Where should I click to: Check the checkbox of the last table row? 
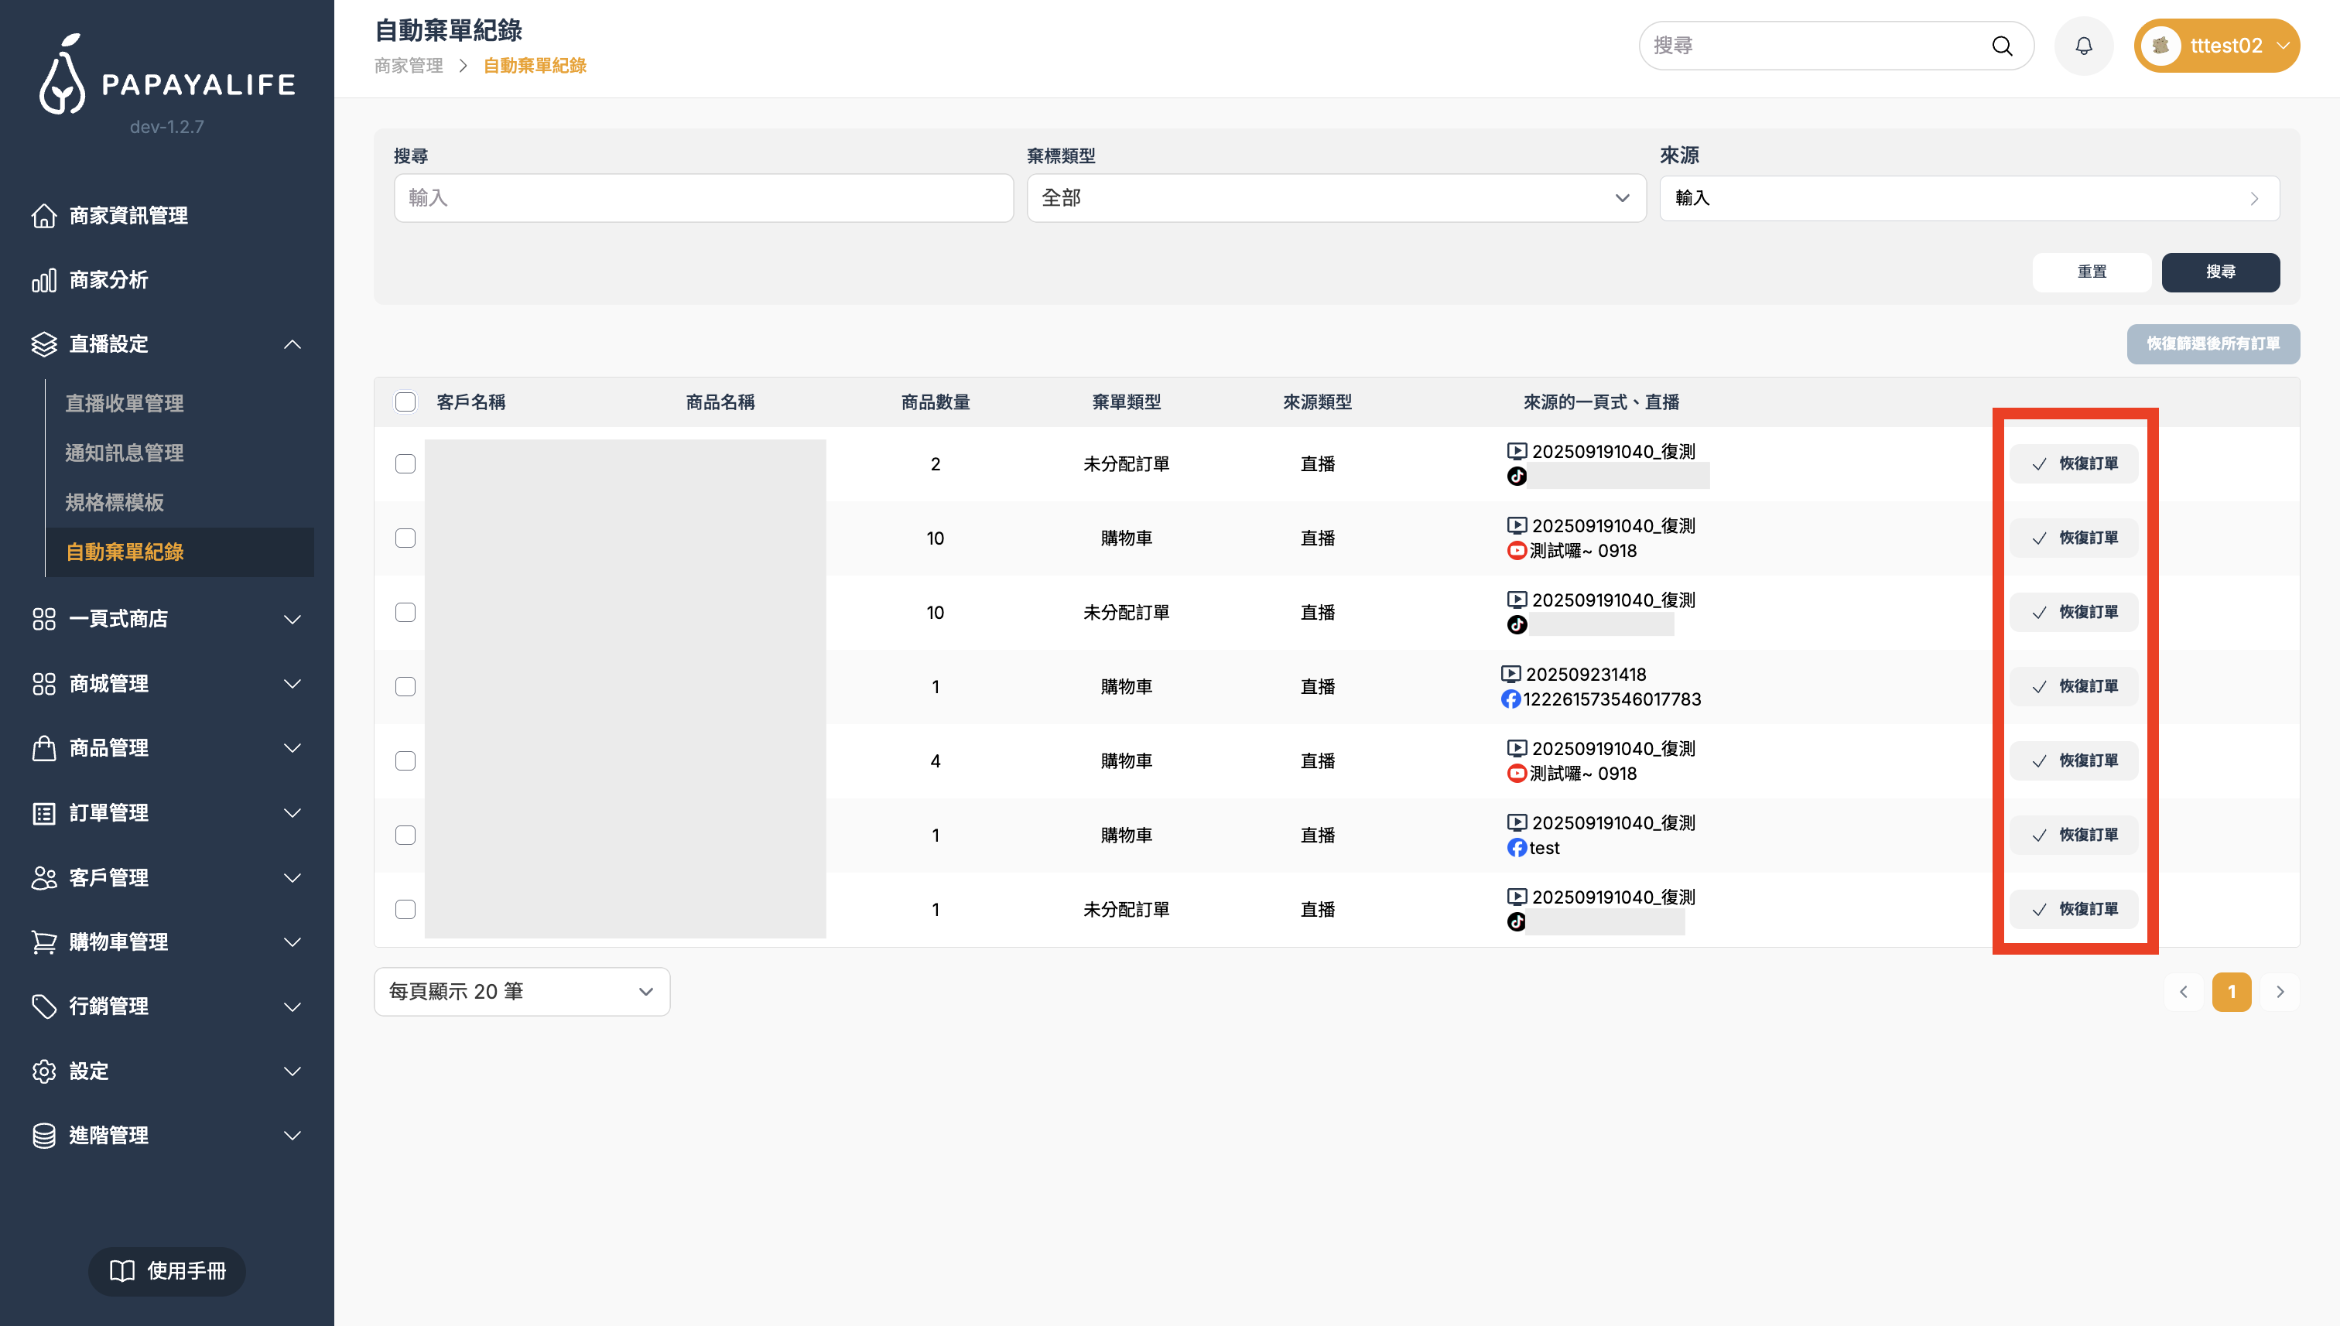click(x=405, y=909)
